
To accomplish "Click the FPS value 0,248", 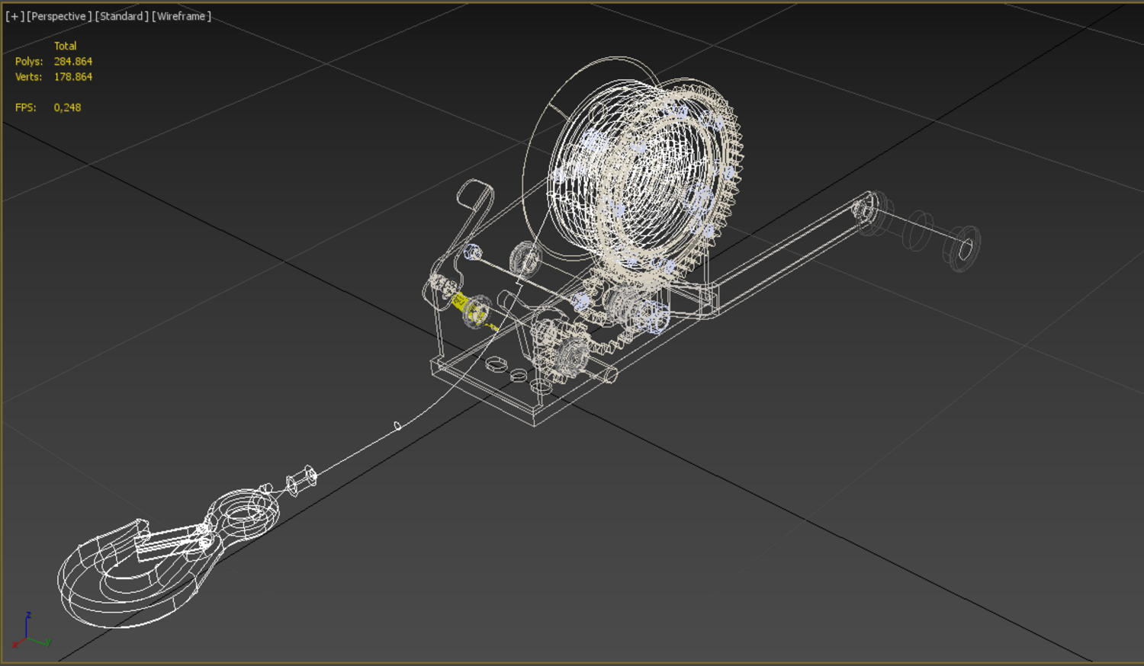I will click(67, 107).
